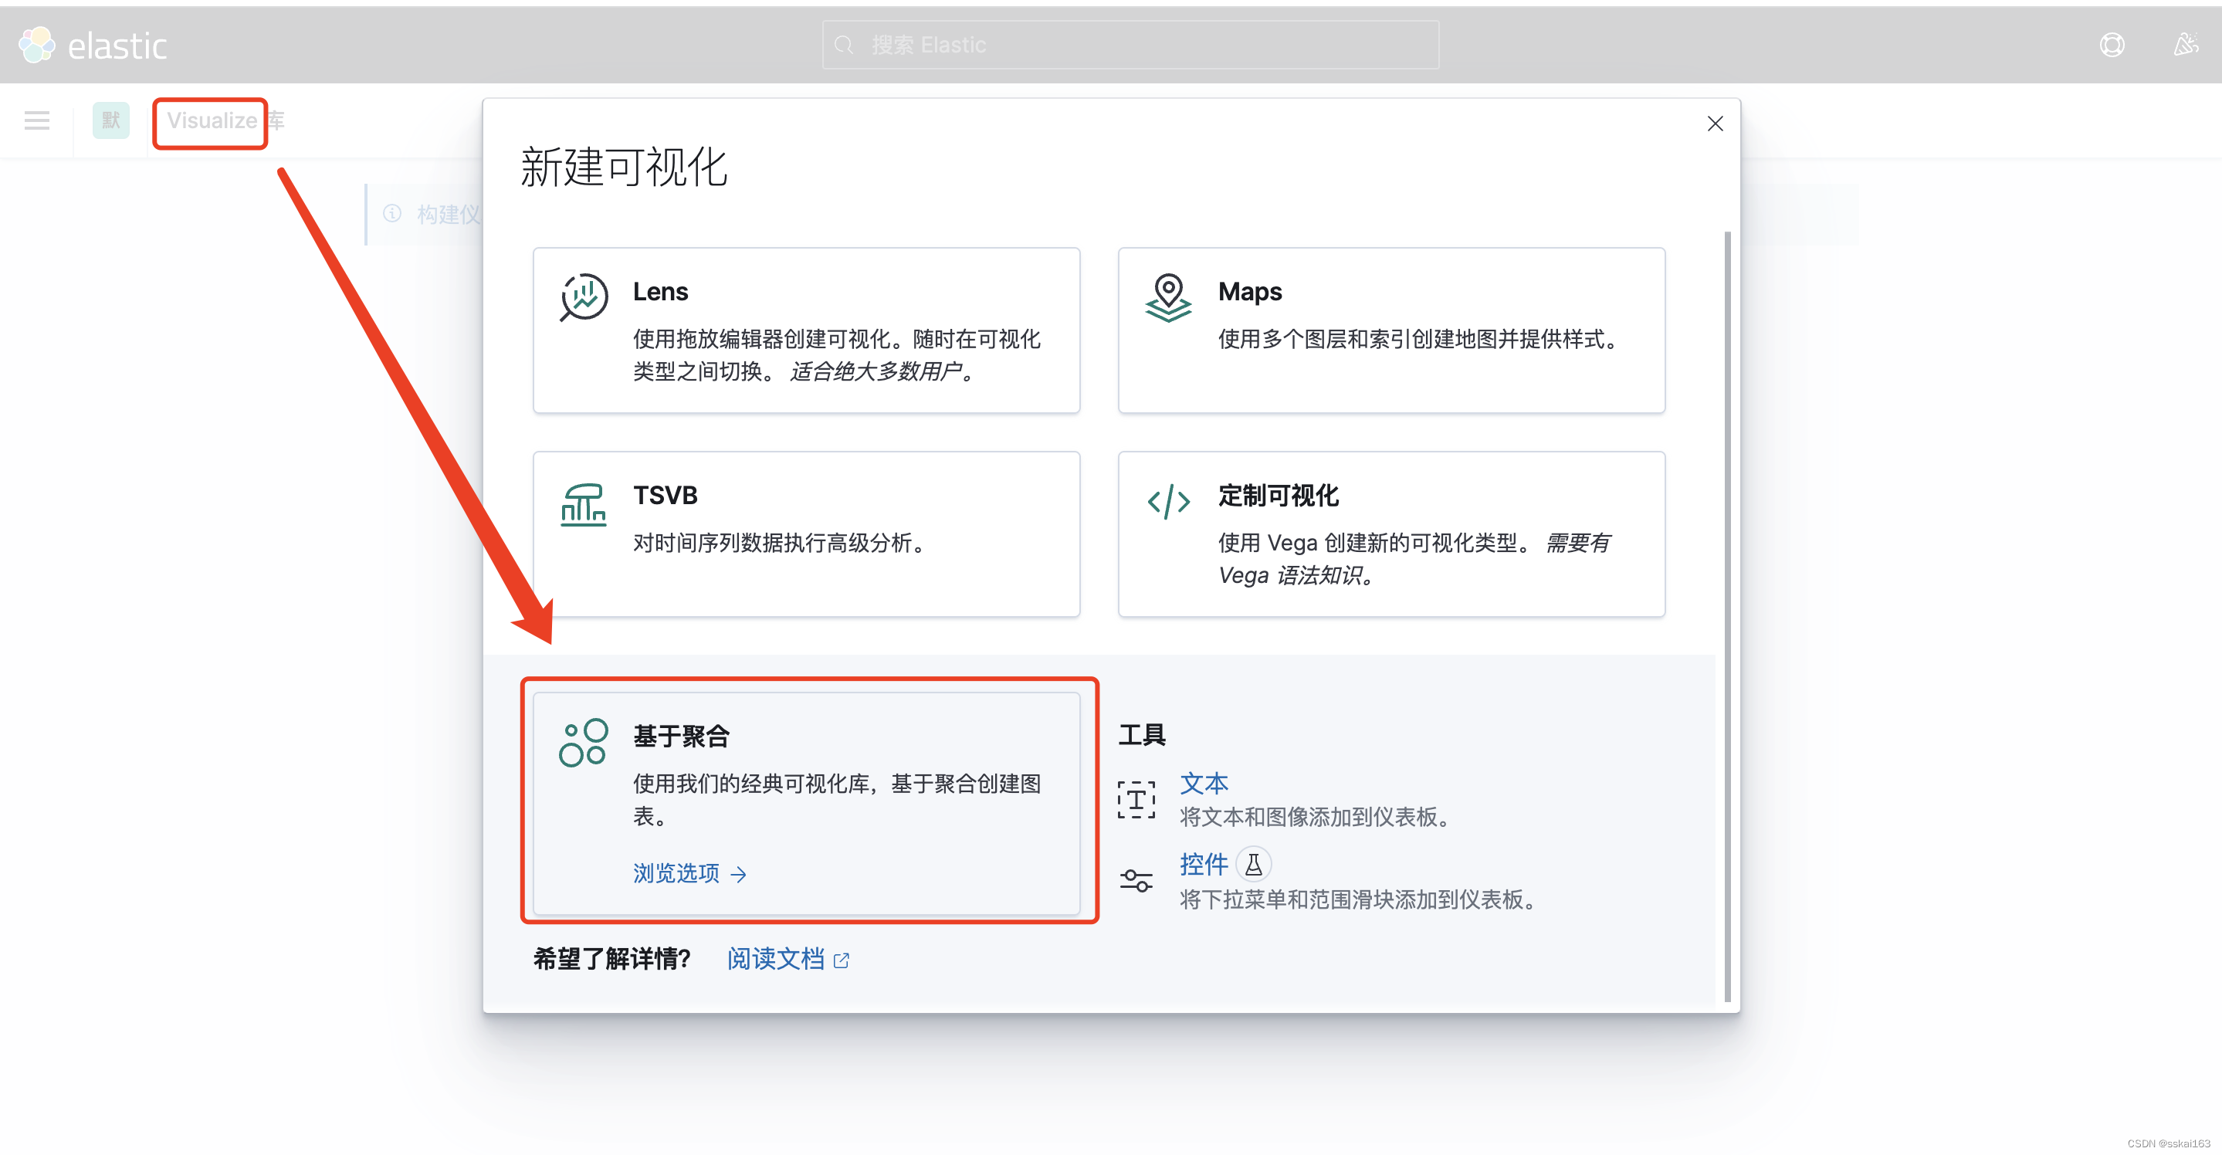This screenshot has width=2222, height=1155.
Task: Click the Lens chart icon
Action: point(584,297)
